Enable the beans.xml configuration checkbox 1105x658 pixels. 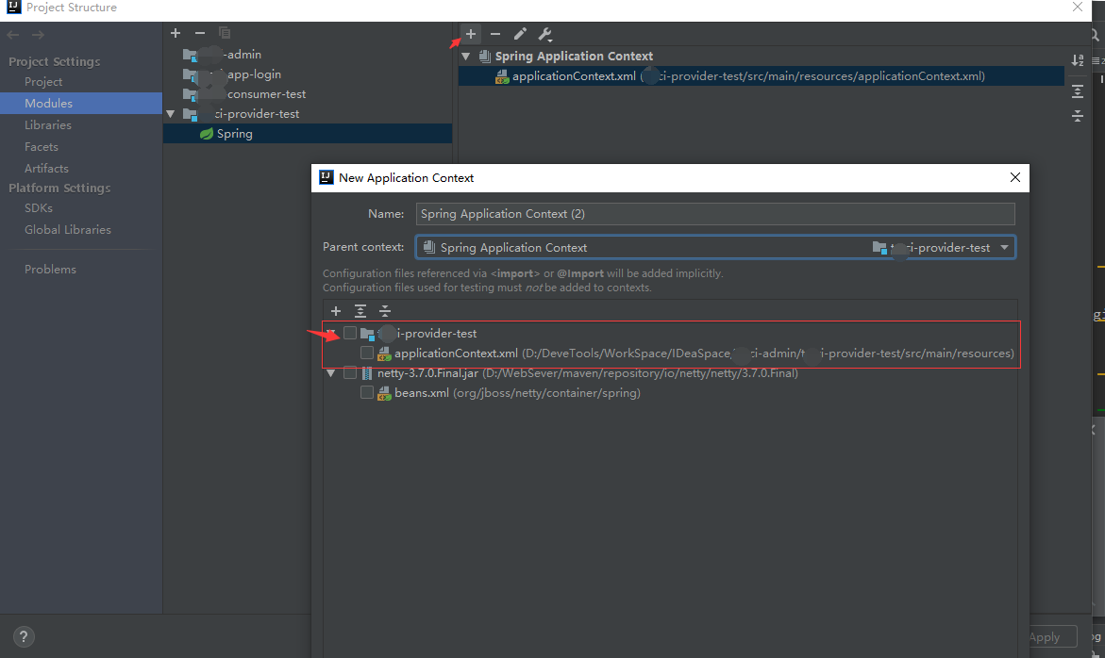click(x=367, y=392)
